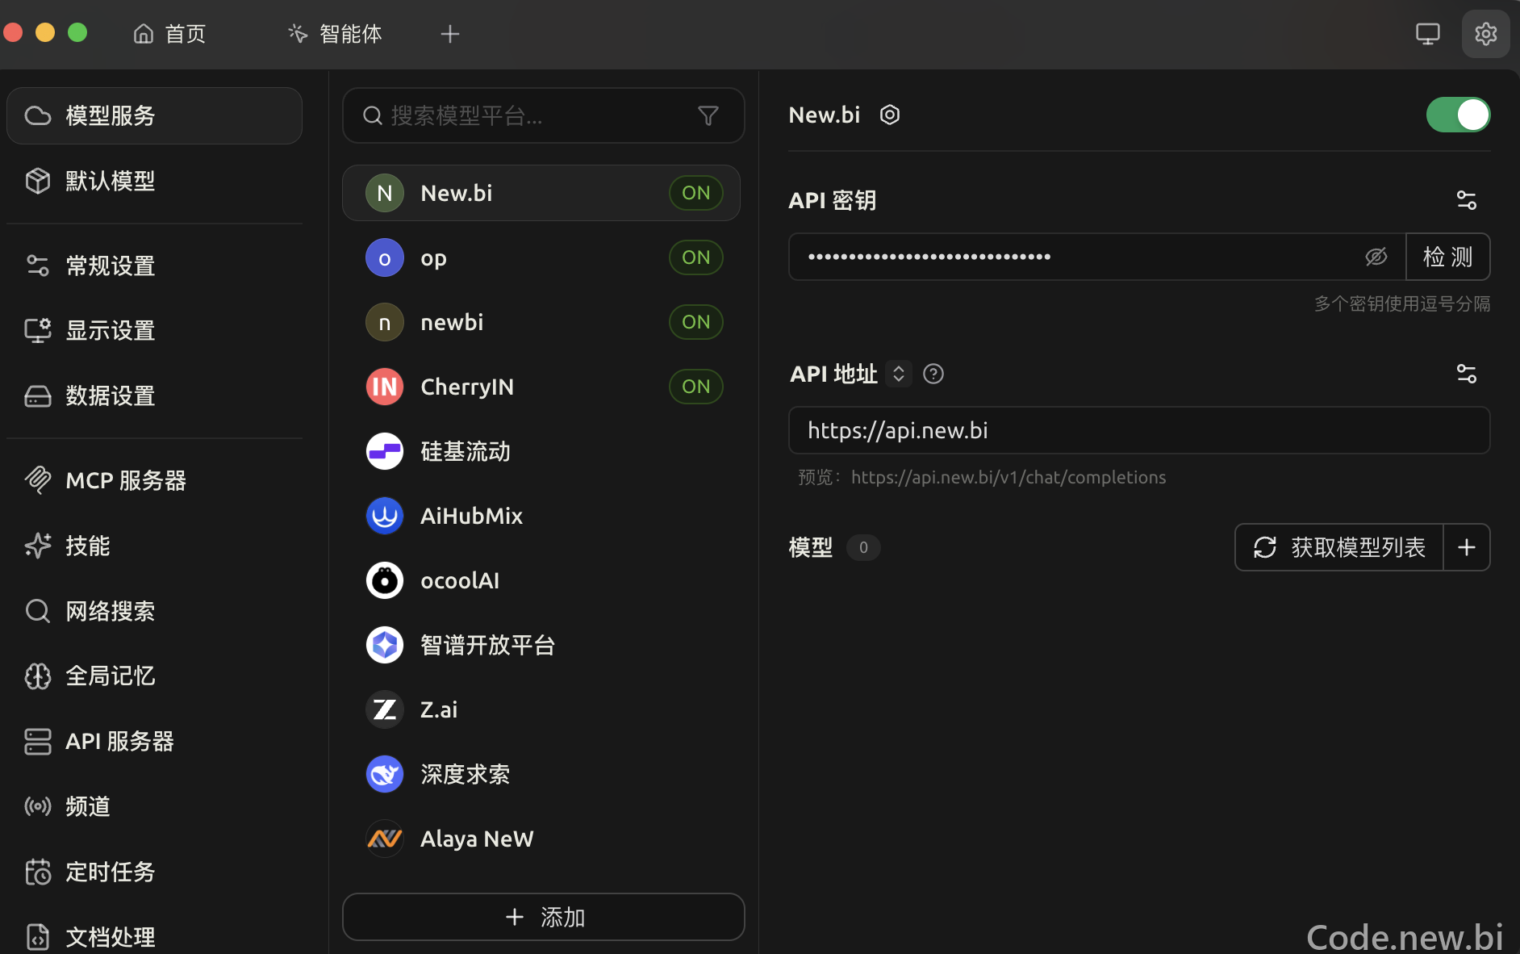Click the New.bi avatar icon in list
Image resolution: width=1520 pixels, height=954 pixels.
tap(385, 193)
